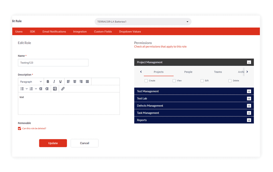Open Custom Fields settings
Viewport: 273px width, 172px height.
tap(103, 32)
